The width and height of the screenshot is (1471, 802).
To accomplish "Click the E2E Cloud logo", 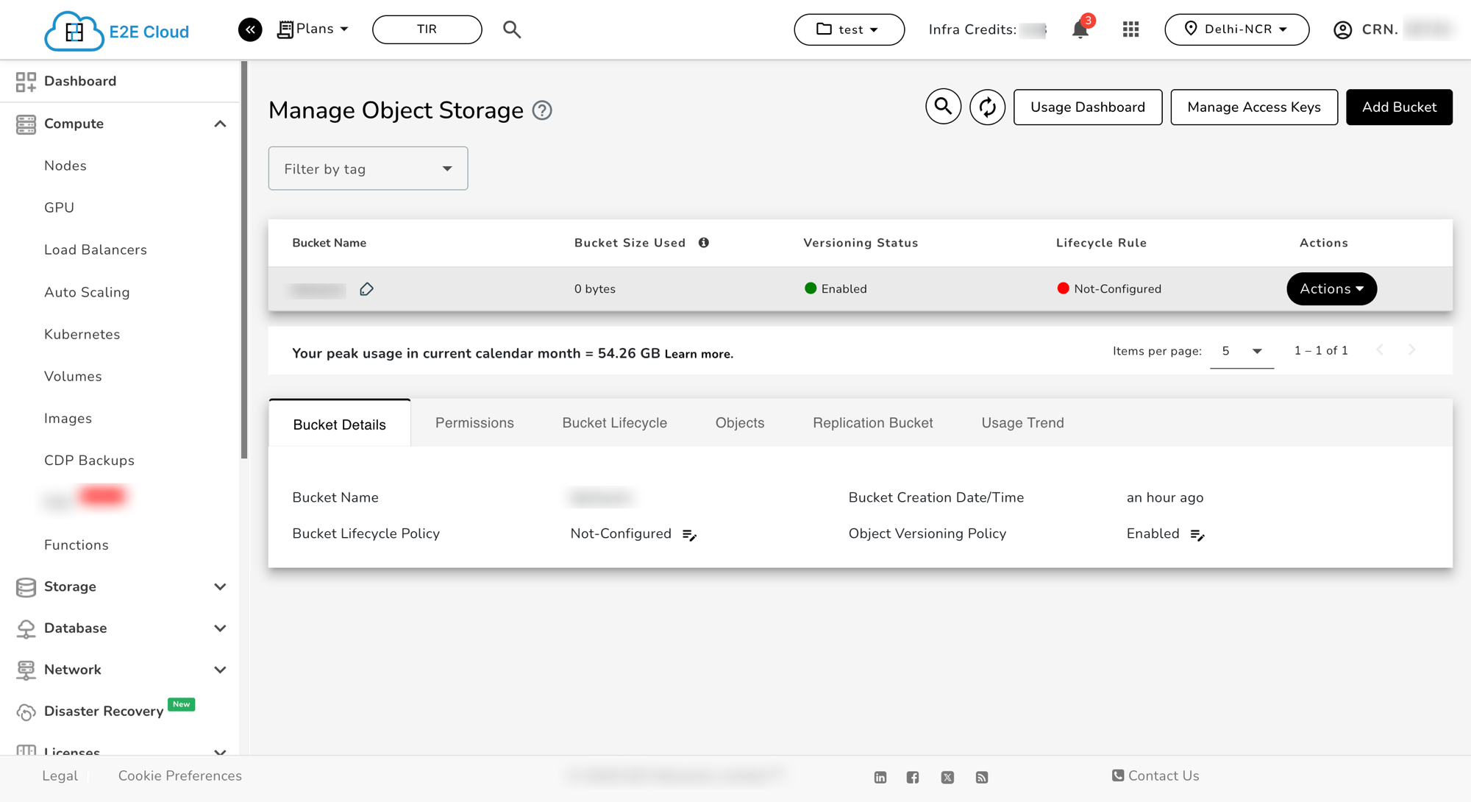I will pyautogui.click(x=117, y=30).
